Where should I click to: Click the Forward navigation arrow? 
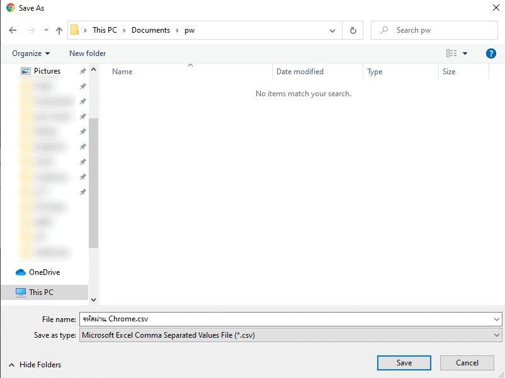(x=31, y=30)
